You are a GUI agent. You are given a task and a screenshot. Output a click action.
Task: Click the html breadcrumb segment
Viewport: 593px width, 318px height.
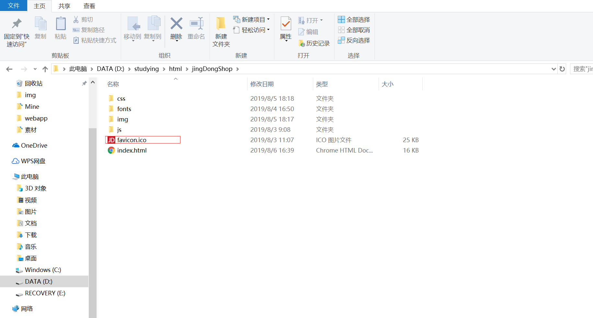(x=175, y=69)
